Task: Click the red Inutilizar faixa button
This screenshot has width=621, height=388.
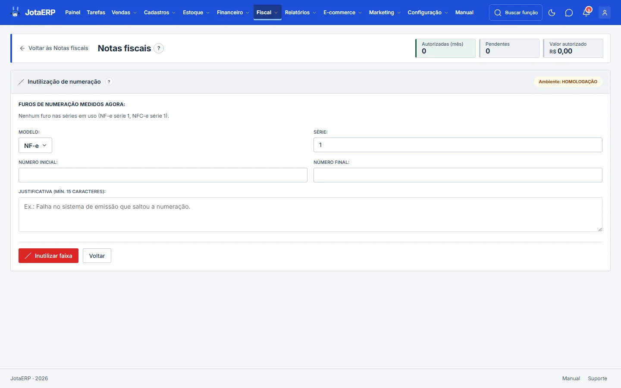Action: [48, 256]
